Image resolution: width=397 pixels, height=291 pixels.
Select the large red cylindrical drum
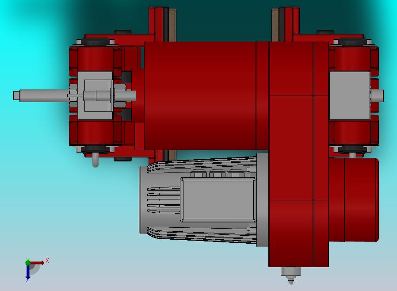pos(200,96)
